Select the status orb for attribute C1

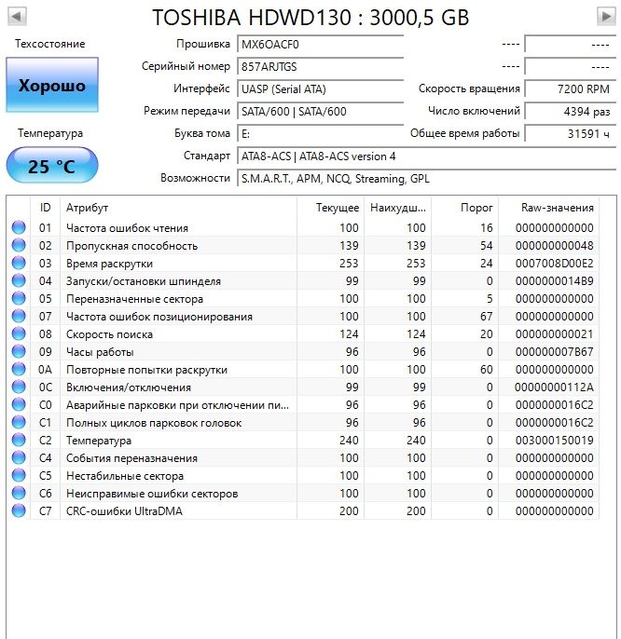click(x=19, y=422)
